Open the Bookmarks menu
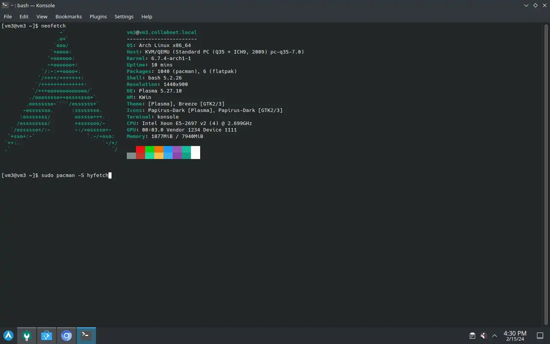Image resolution: width=550 pixels, height=344 pixels. (68, 16)
